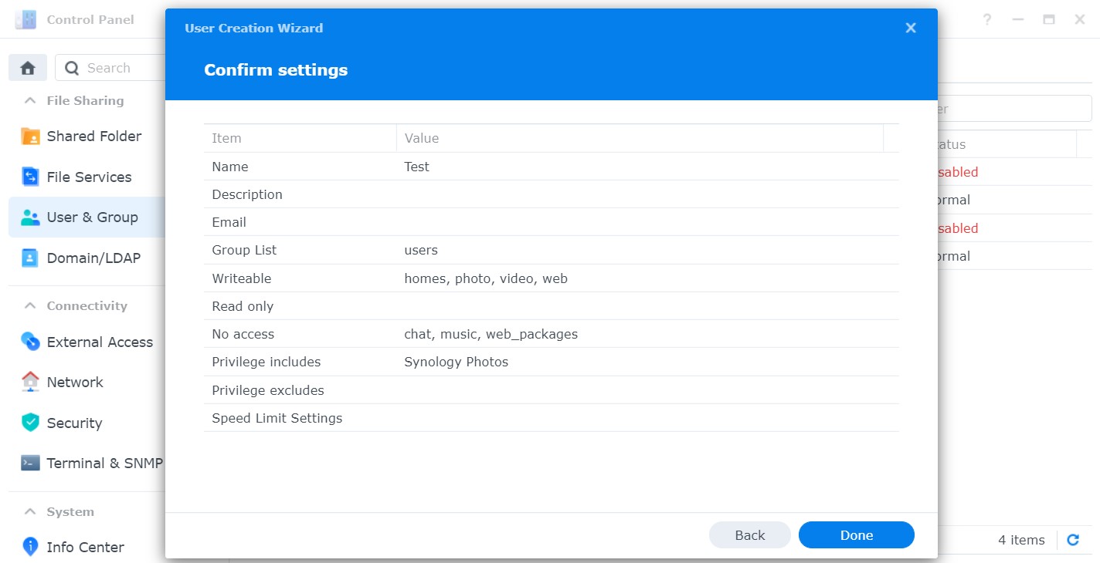
Task: Open Control Panel help question mark
Action: point(987,19)
